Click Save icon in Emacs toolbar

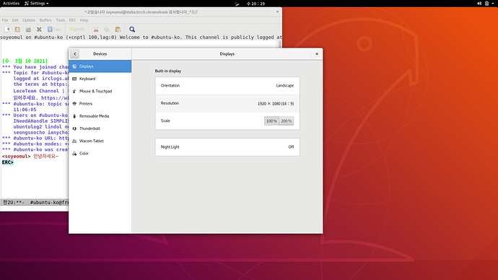point(54,29)
